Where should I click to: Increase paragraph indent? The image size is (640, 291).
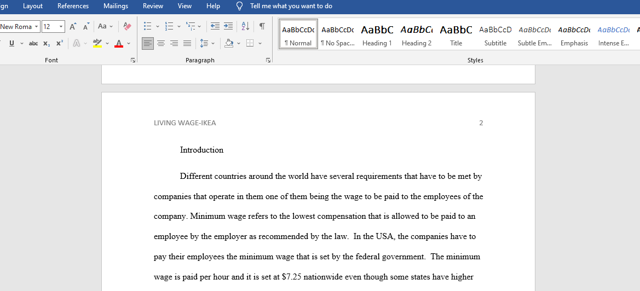(x=229, y=26)
